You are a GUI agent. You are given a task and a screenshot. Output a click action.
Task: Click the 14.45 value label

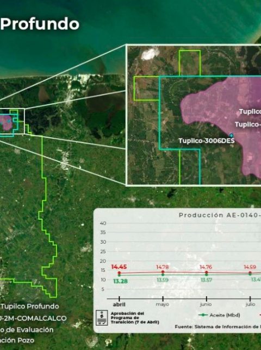(119, 267)
